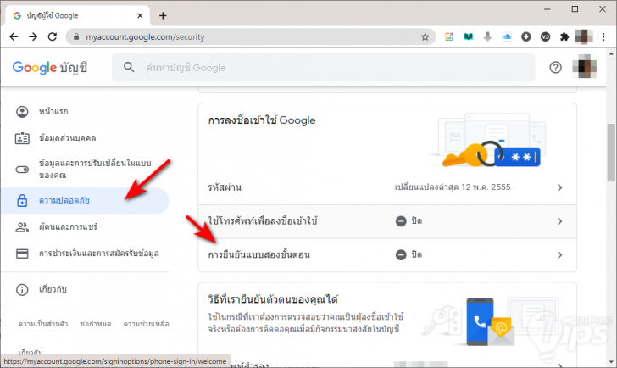Select หน้าแรก in the sidebar
Image resolution: width=617 pixels, height=368 pixels.
[85, 112]
